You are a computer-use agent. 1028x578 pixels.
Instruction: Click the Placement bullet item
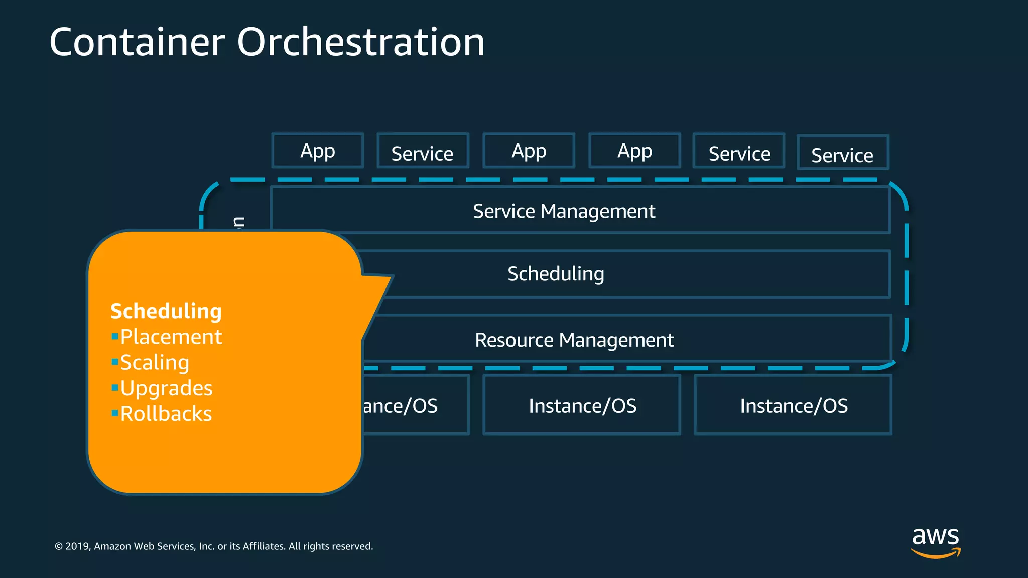point(171,337)
